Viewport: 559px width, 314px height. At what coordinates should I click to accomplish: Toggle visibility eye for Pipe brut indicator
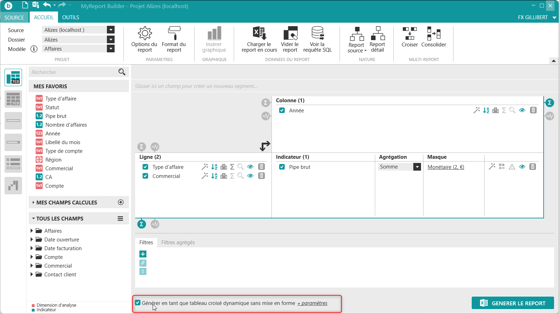tap(522, 167)
